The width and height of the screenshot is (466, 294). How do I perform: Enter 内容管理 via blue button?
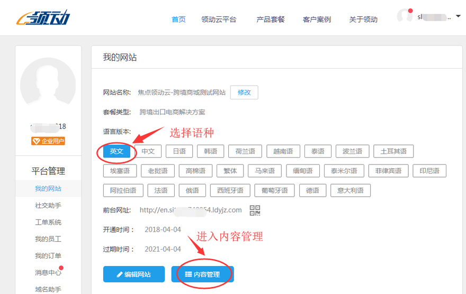(202, 274)
